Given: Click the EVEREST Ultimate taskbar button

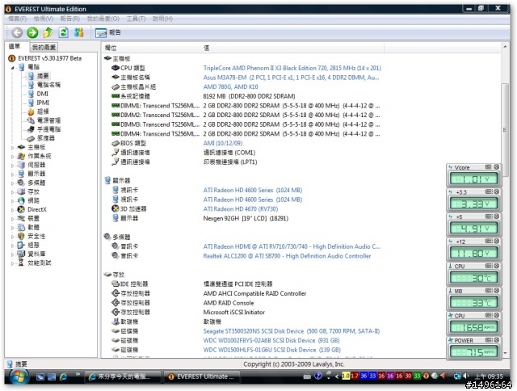Looking at the screenshot, I should [x=201, y=376].
